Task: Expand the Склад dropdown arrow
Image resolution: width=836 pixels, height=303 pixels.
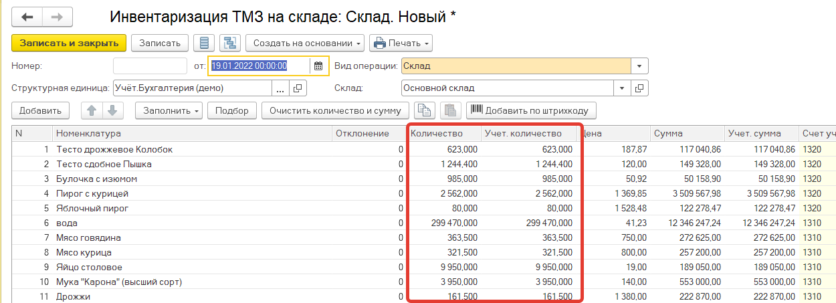Action: pos(622,88)
